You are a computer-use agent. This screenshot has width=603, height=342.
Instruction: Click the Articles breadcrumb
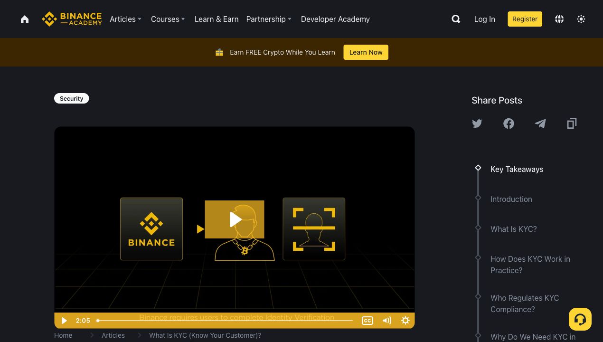pyautogui.click(x=113, y=335)
